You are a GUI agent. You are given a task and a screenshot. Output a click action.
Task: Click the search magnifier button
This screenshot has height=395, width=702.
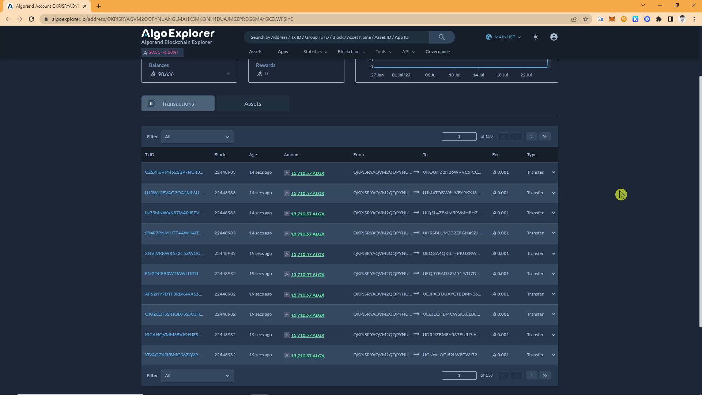point(442,37)
